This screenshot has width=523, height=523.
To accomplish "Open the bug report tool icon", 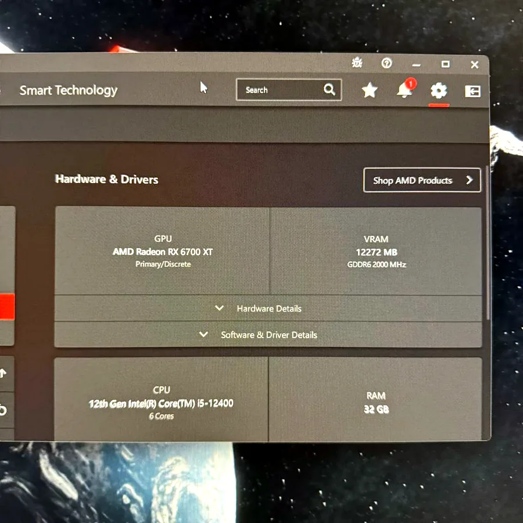I will coord(357,62).
